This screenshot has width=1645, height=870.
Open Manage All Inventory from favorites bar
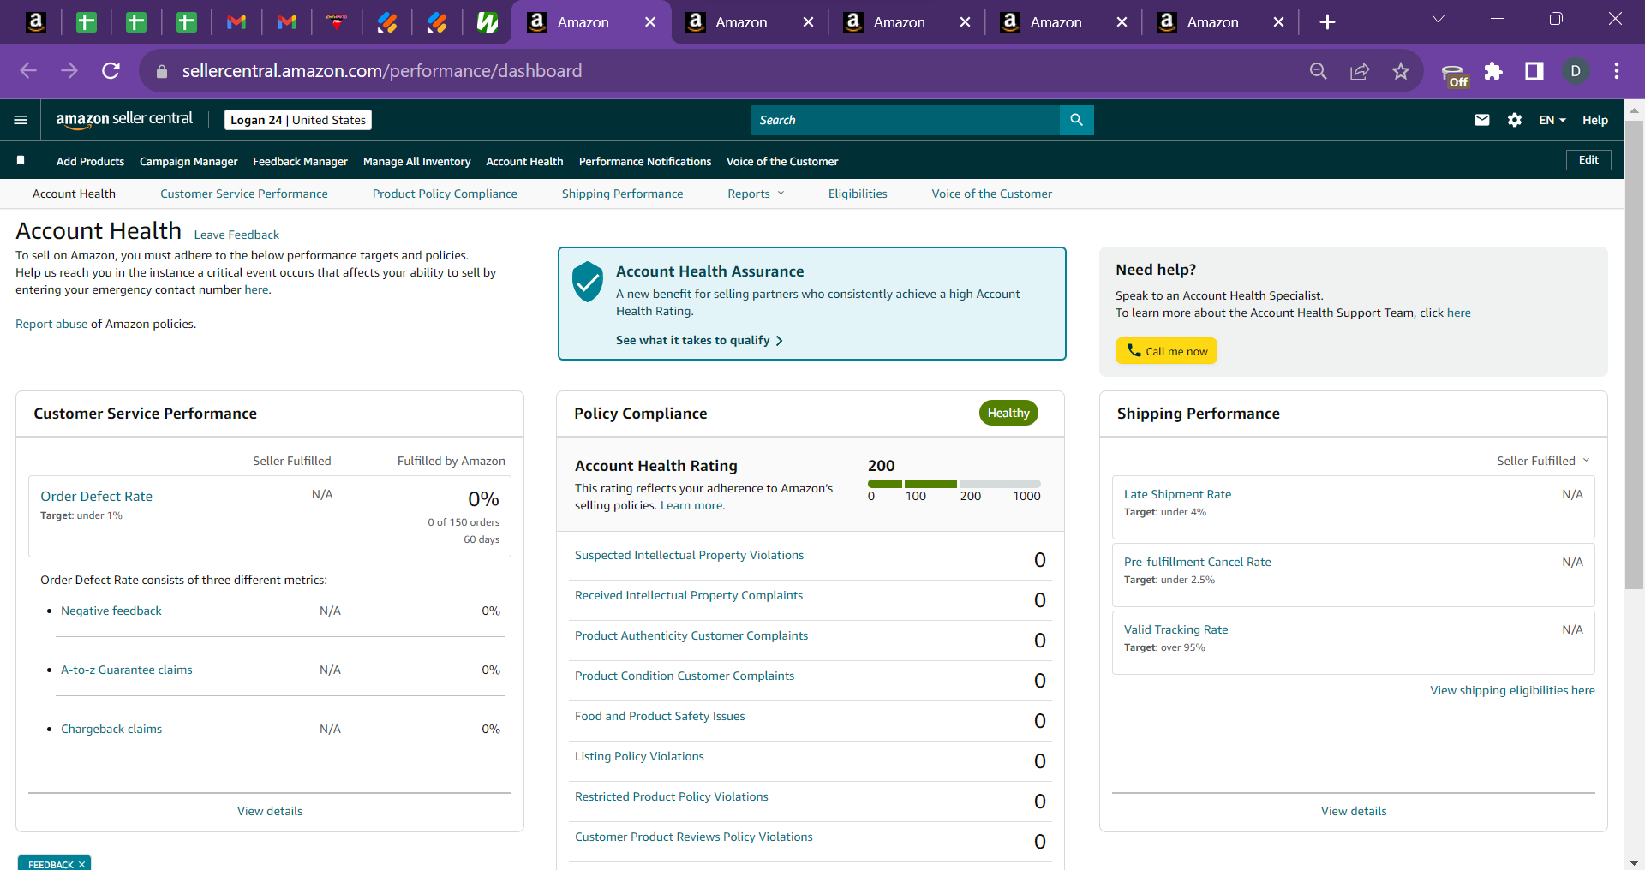[x=416, y=161]
